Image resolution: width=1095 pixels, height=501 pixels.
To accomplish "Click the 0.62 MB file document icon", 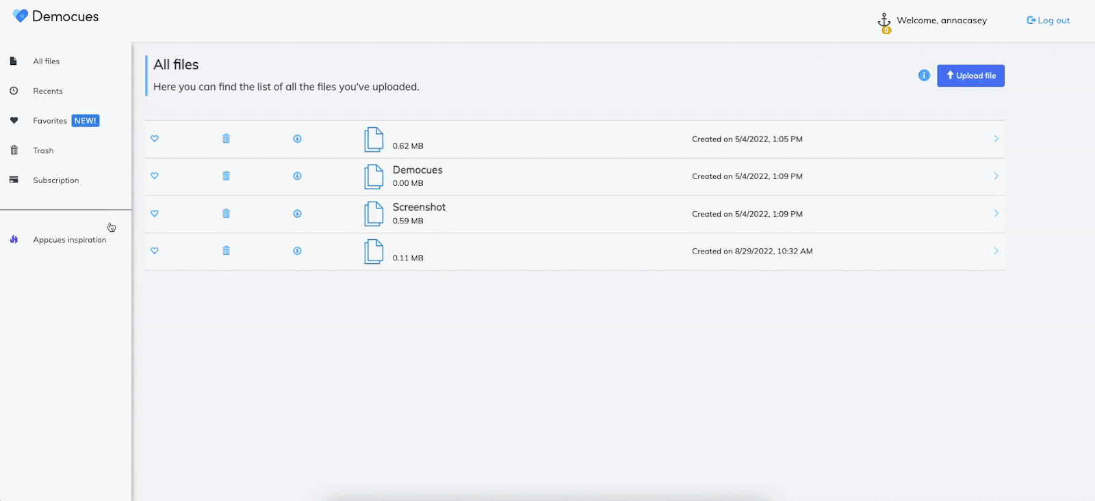I will pos(374,139).
